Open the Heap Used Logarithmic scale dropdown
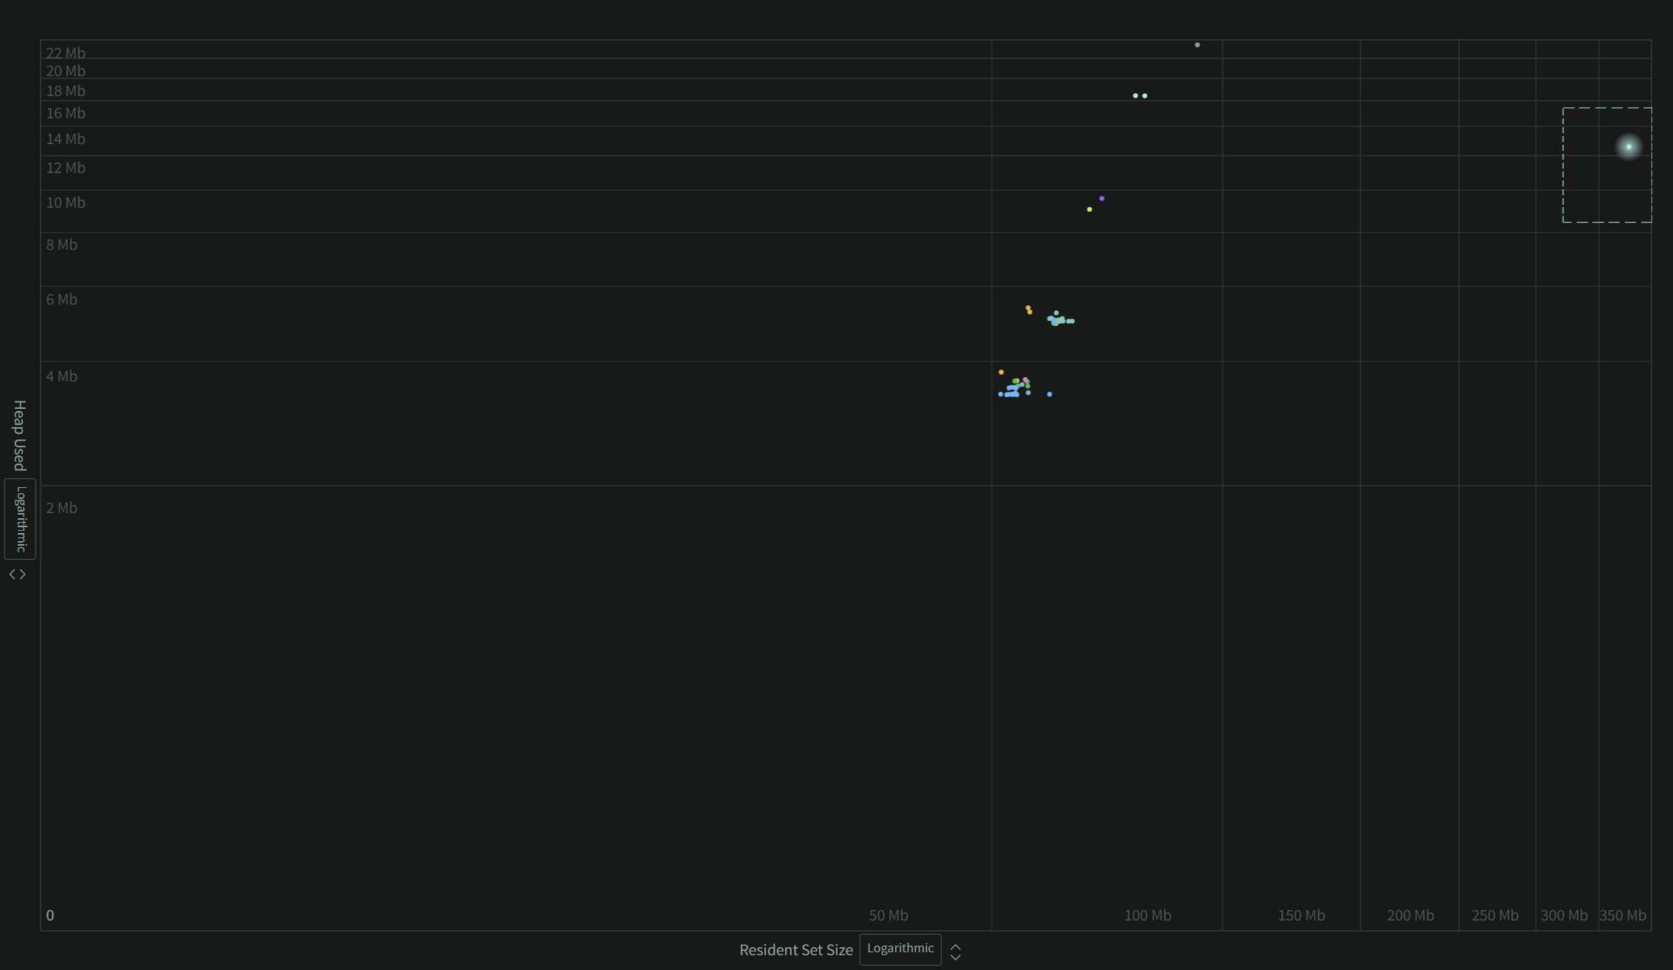Image resolution: width=1673 pixels, height=970 pixels. click(x=20, y=518)
